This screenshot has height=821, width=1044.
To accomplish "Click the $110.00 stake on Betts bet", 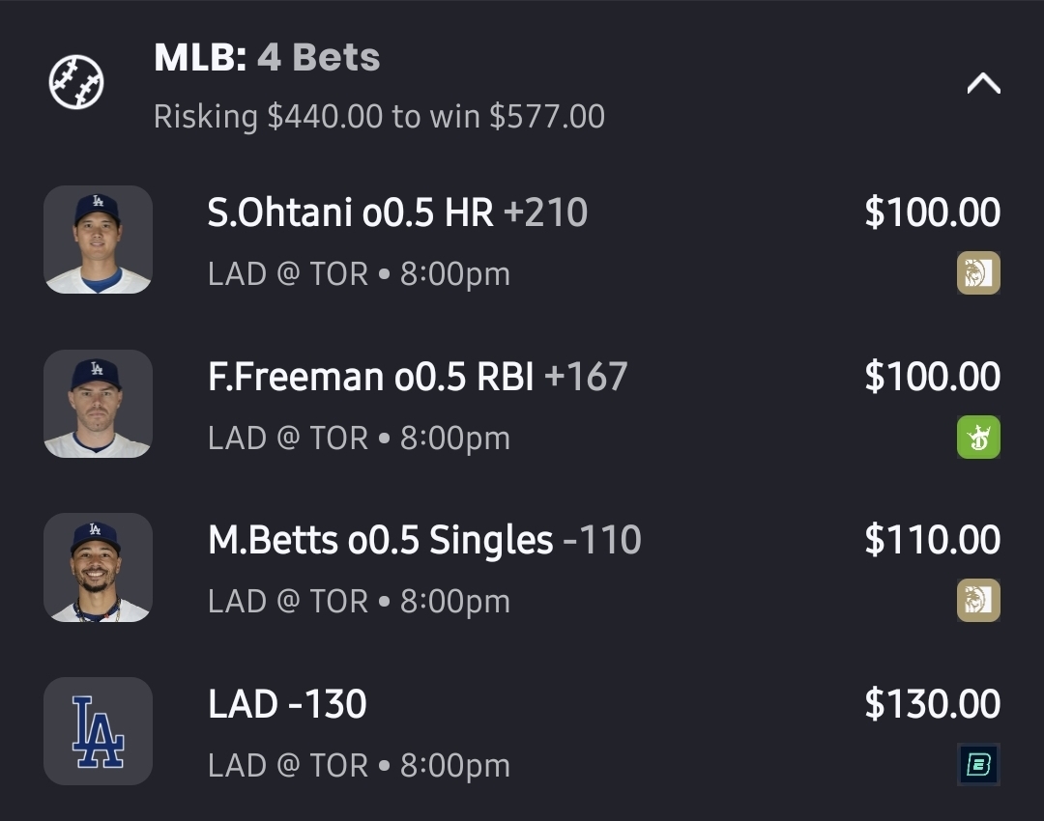I will (x=932, y=541).
